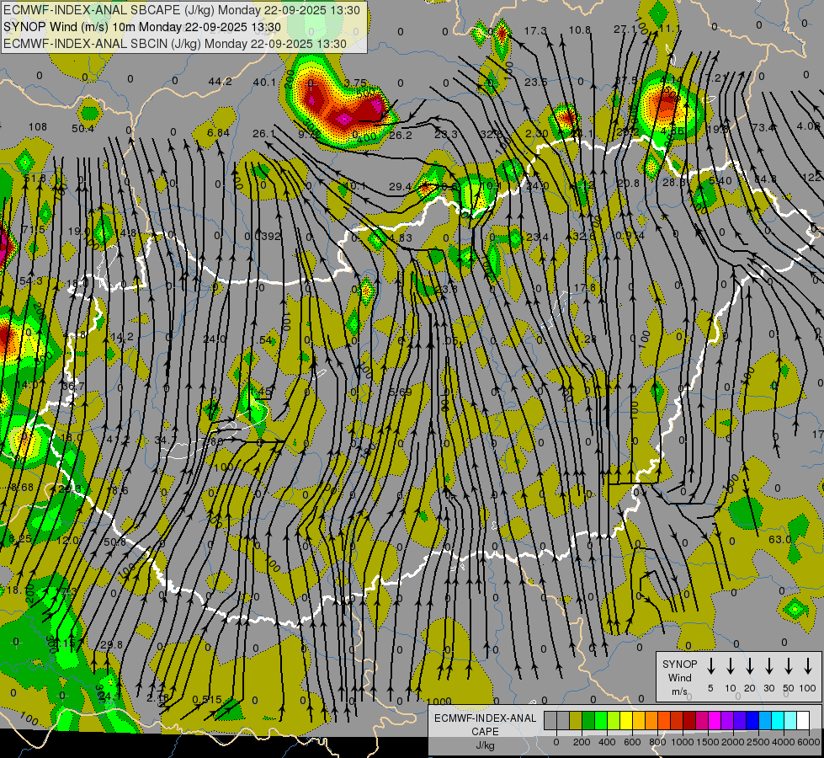Click the SBCAPE layer title line
This screenshot has width=824, height=758.
click(182, 11)
